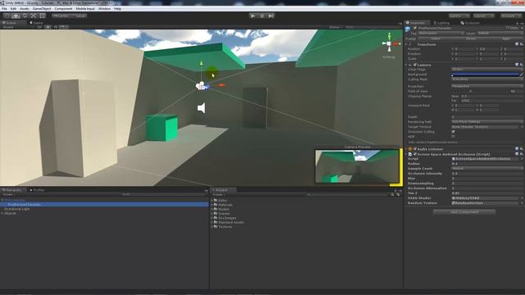
Task: Select the Hand tool in the toolbar
Action: point(7,16)
